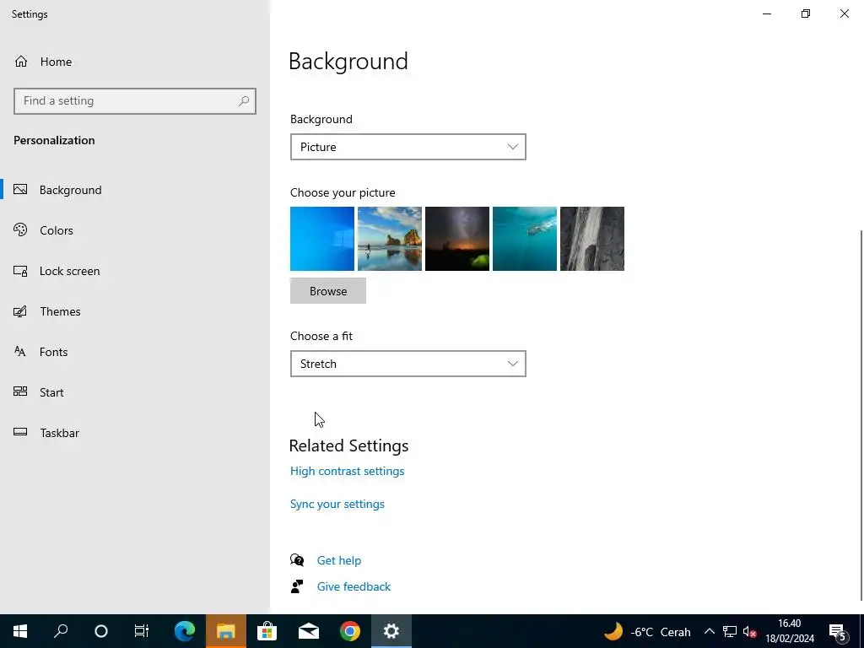The image size is (864, 648).
Task: Show hidden system tray icons
Action: pos(710,631)
